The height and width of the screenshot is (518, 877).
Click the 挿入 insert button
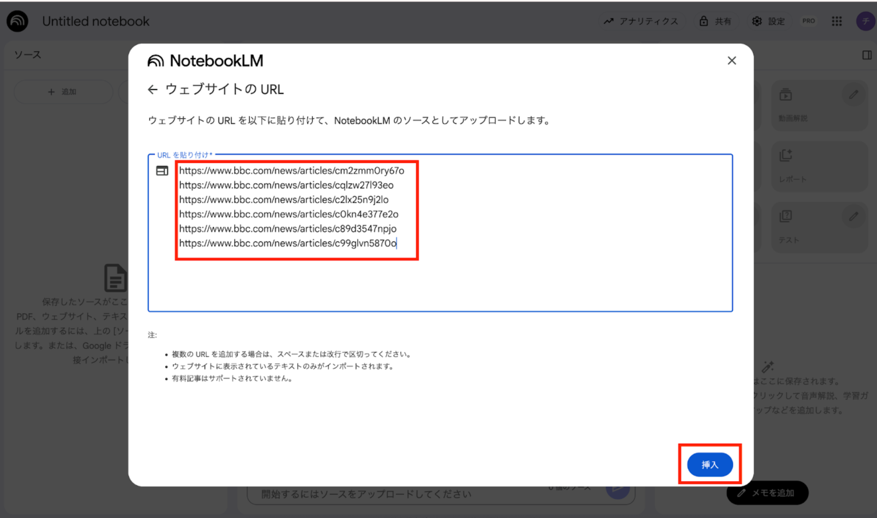click(710, 464)
